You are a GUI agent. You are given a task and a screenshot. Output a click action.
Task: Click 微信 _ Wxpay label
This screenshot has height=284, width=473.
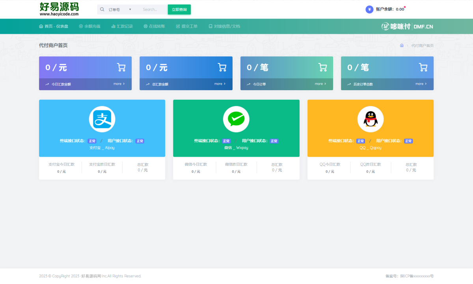[236, 148]
